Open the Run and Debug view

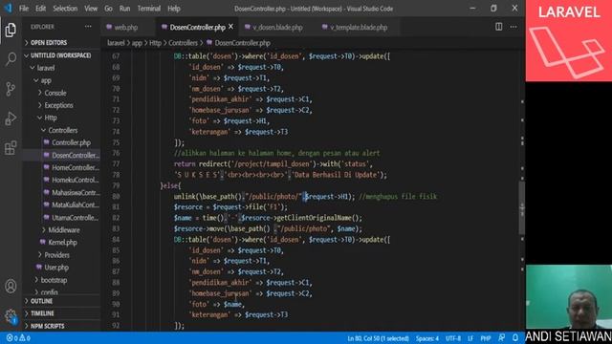11,118
